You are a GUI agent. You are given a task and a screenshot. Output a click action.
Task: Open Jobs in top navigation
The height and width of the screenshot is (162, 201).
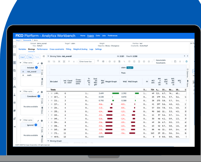click(104, 35)
